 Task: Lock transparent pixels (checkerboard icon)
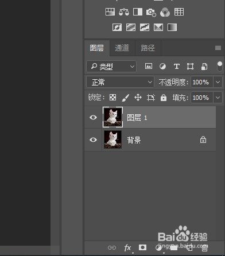(113, 98)
